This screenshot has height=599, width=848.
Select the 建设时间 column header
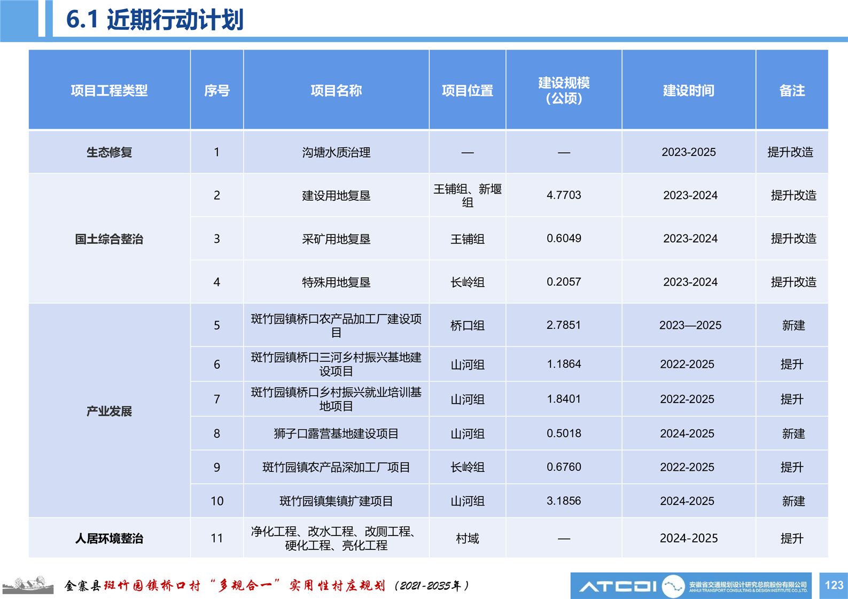pyautogui.click(x=689, y=90)
